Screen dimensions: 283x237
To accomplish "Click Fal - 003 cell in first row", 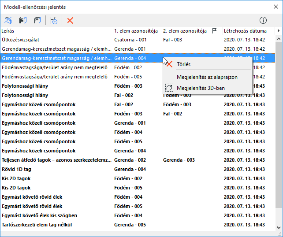I will 172,40.
